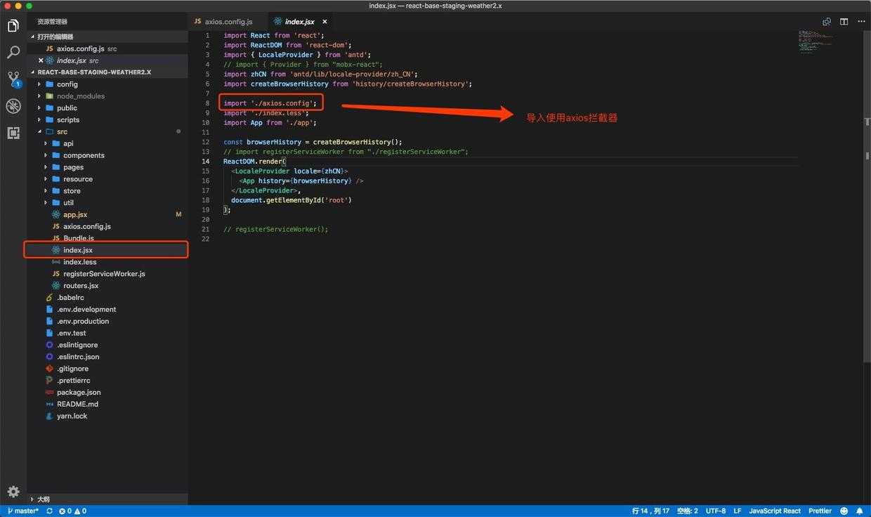Expand the components folder
Viewport: 871px width, 517px height.
tap(84, 155)
